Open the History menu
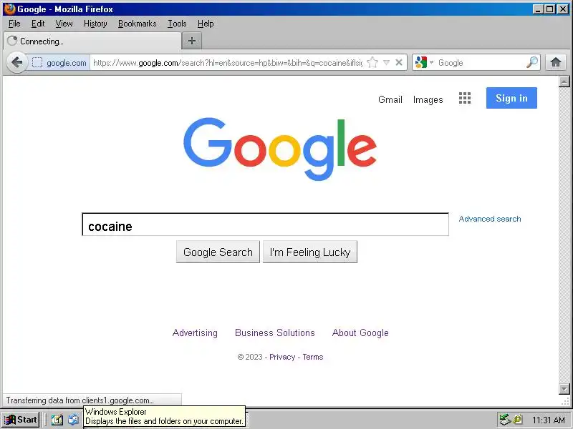 click(95, 24)
